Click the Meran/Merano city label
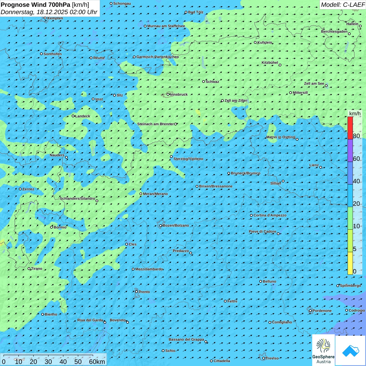The width and height of the screenshot is (366, 366). click(155, 194)
